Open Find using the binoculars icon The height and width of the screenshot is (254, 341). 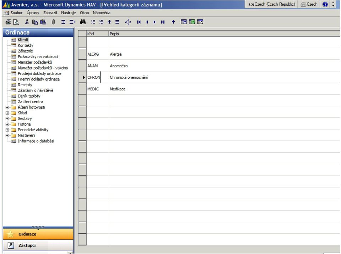coord(83,22)
